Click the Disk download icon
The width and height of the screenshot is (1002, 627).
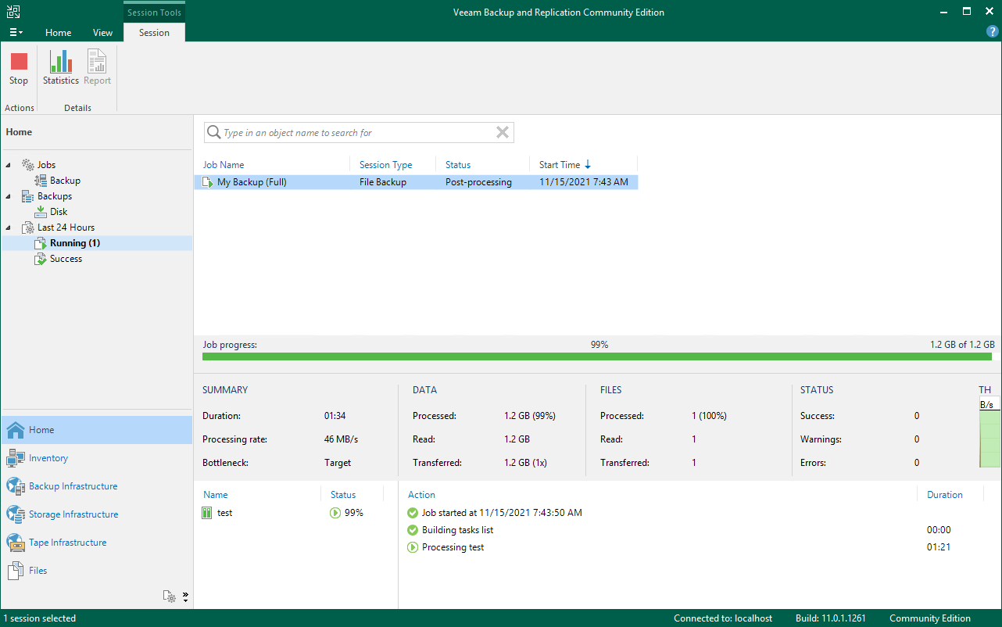(41, 212)
